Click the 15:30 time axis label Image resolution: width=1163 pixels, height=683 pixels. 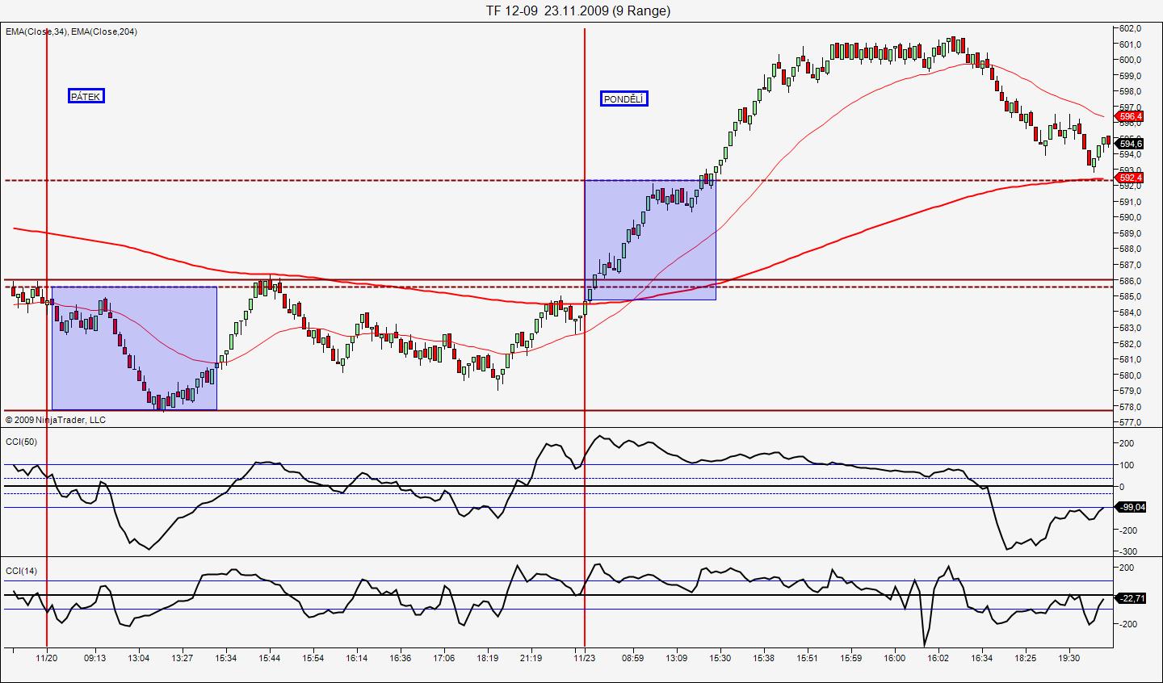pyautogui.click(x=720, y=658)
